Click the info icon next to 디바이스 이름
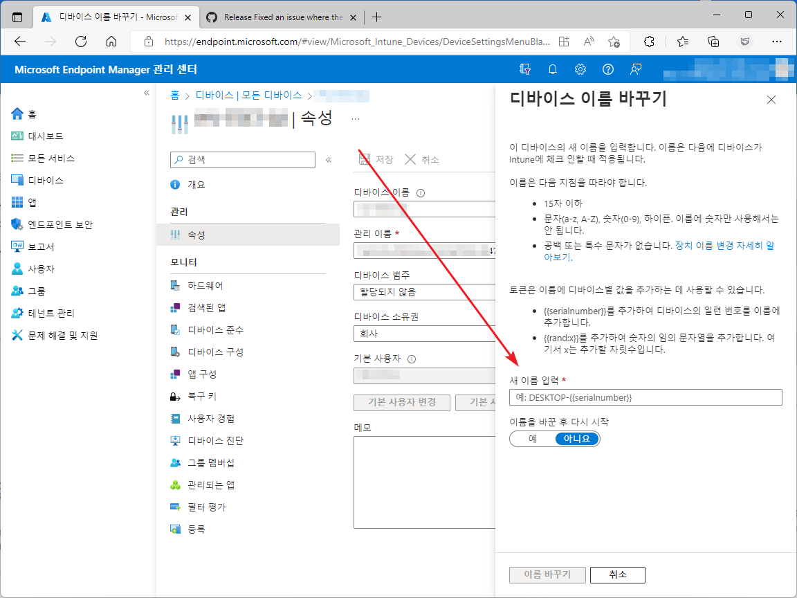 421,192
